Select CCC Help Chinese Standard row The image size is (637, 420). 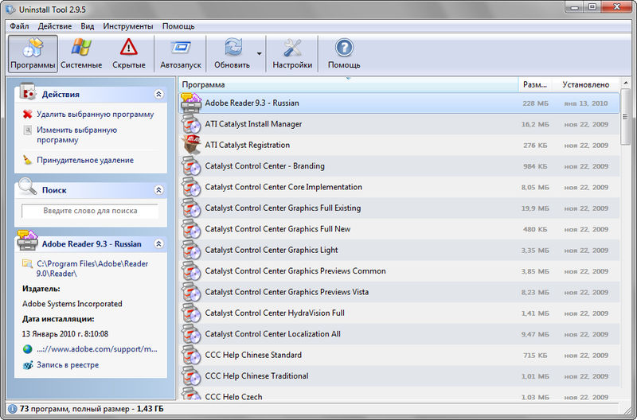pos(400,355)
